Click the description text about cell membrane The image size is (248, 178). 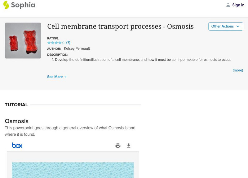point(143,60)
